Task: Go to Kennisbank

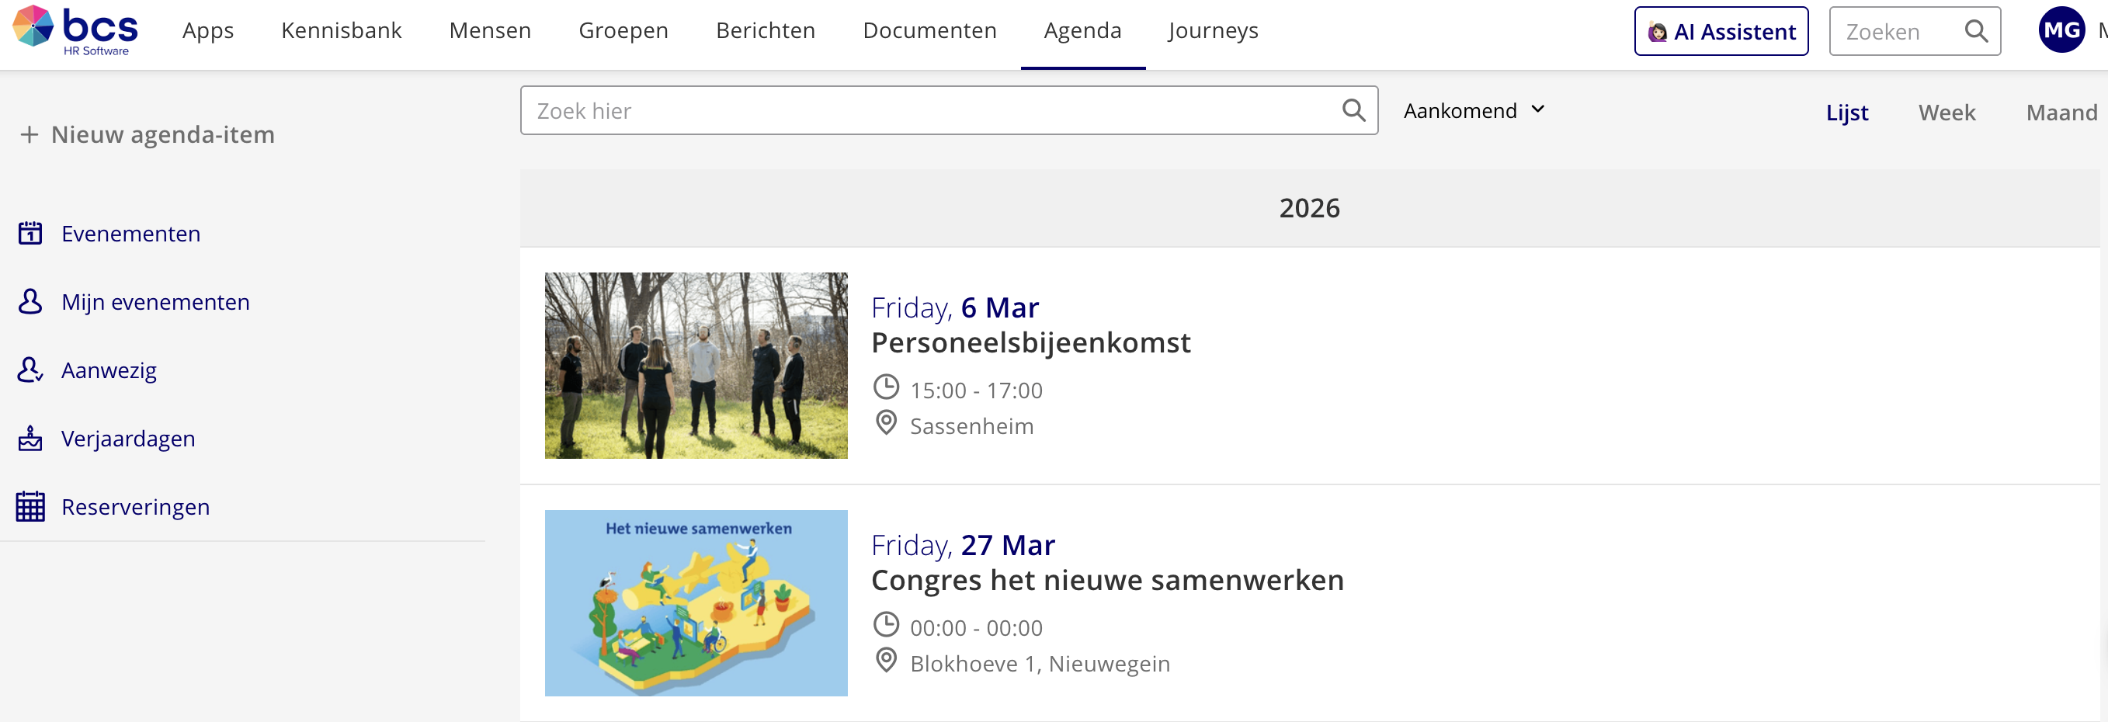Action: [x=342, y=31]
